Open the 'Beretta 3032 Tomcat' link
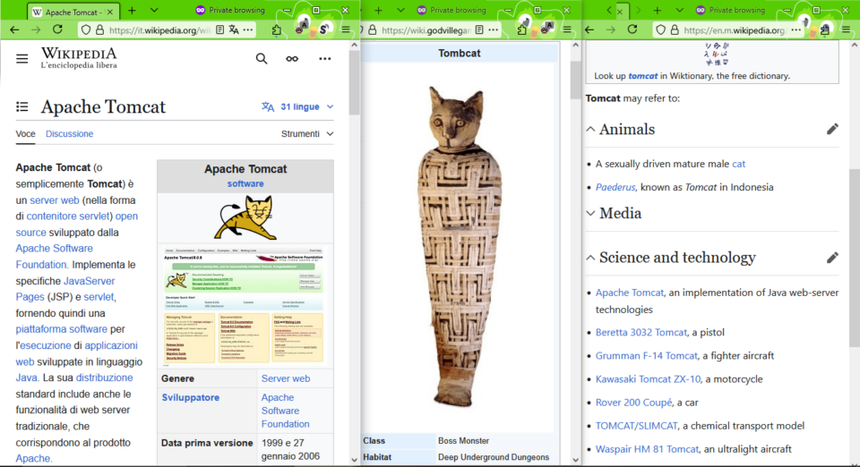Image resolution: width=860 pixels, height=467 pixels. click(641, 332)
